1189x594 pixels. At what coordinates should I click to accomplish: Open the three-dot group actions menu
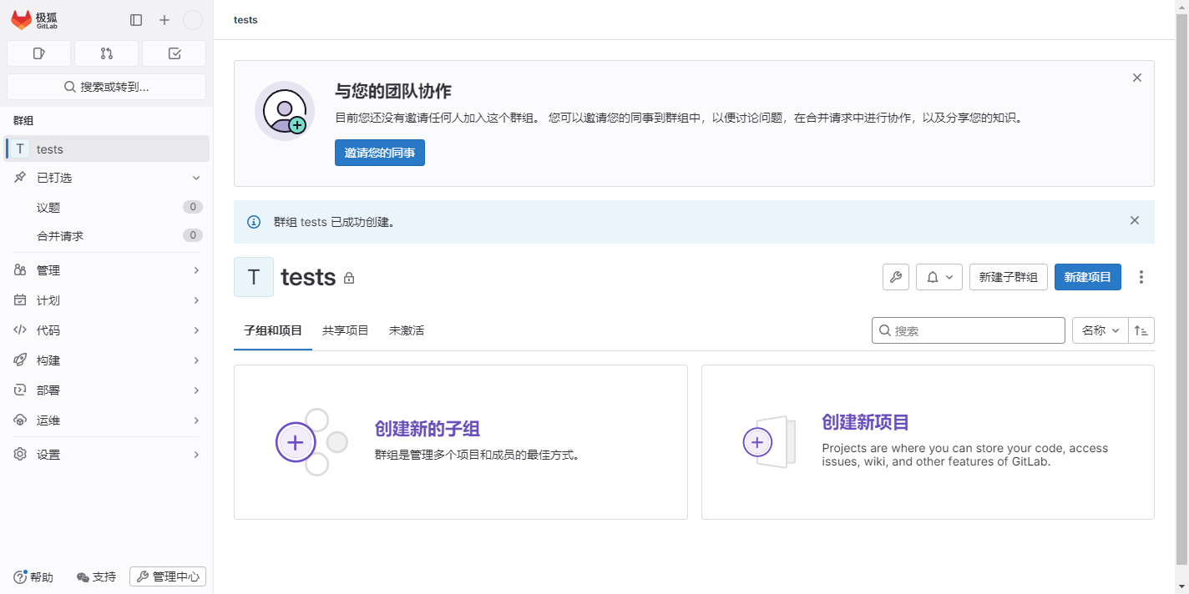click(1141, 277)
